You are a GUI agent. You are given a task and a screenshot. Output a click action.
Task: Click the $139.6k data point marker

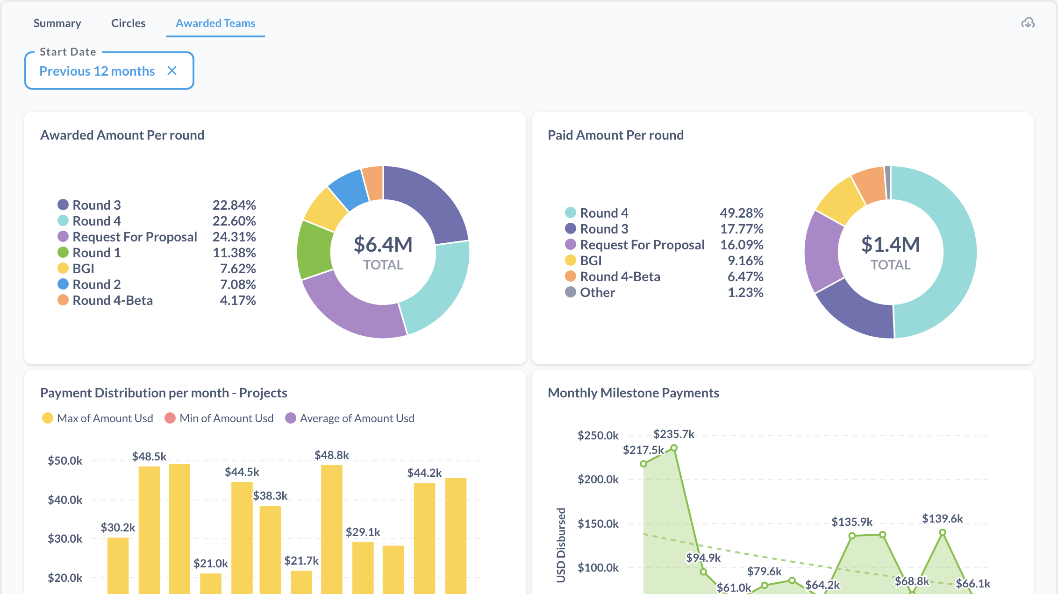click(943, 532)
